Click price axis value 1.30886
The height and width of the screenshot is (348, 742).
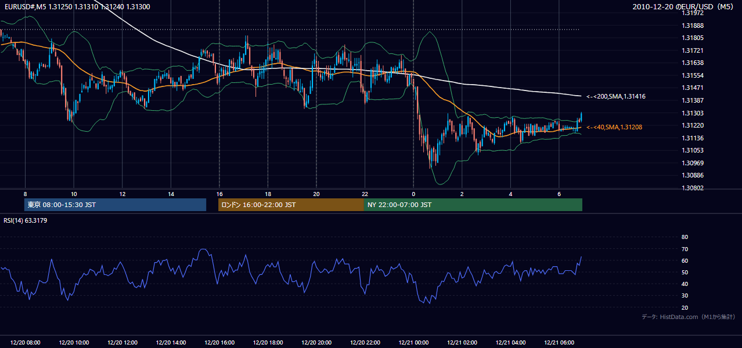click(x=693, y=175)
